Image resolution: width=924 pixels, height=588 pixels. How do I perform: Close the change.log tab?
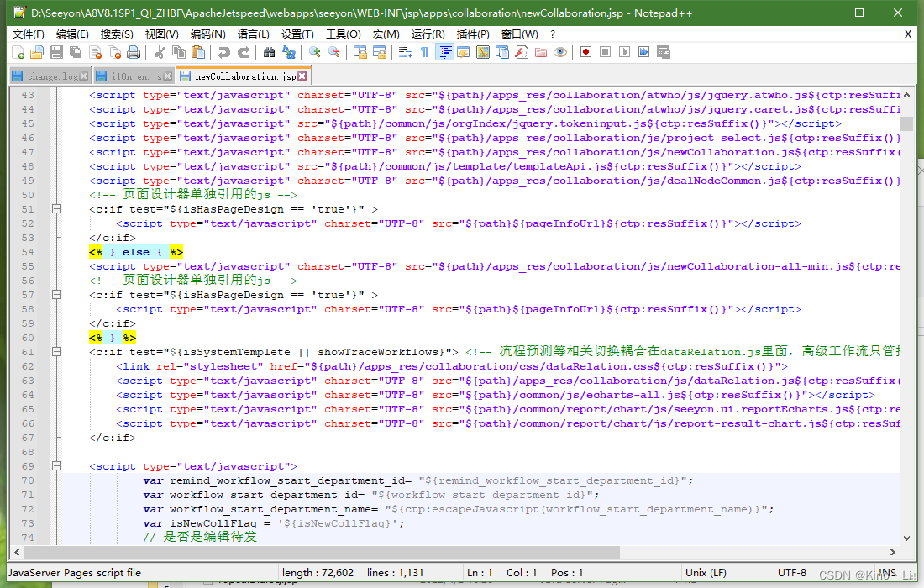[83, 76]
